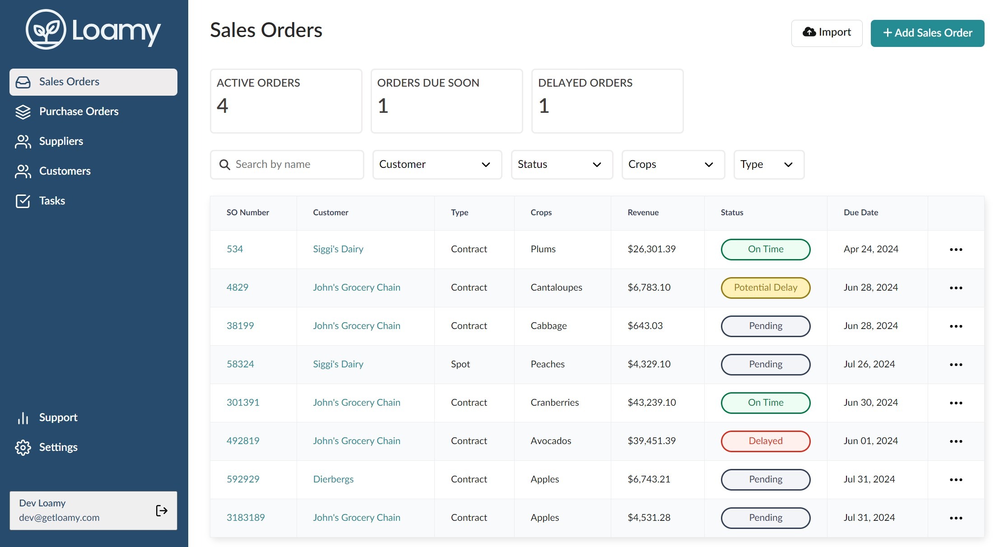Image resolution: width=1004 pixels, height=547 pixels.
Task: Click the Add Sales Order button
Action: [x=927, y=33]
